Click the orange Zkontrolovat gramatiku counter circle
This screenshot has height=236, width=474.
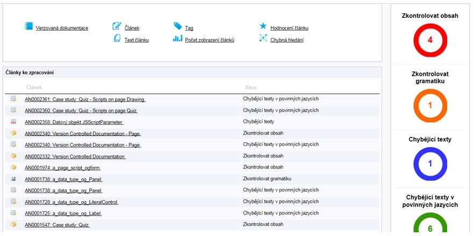(x=430, y=105)
